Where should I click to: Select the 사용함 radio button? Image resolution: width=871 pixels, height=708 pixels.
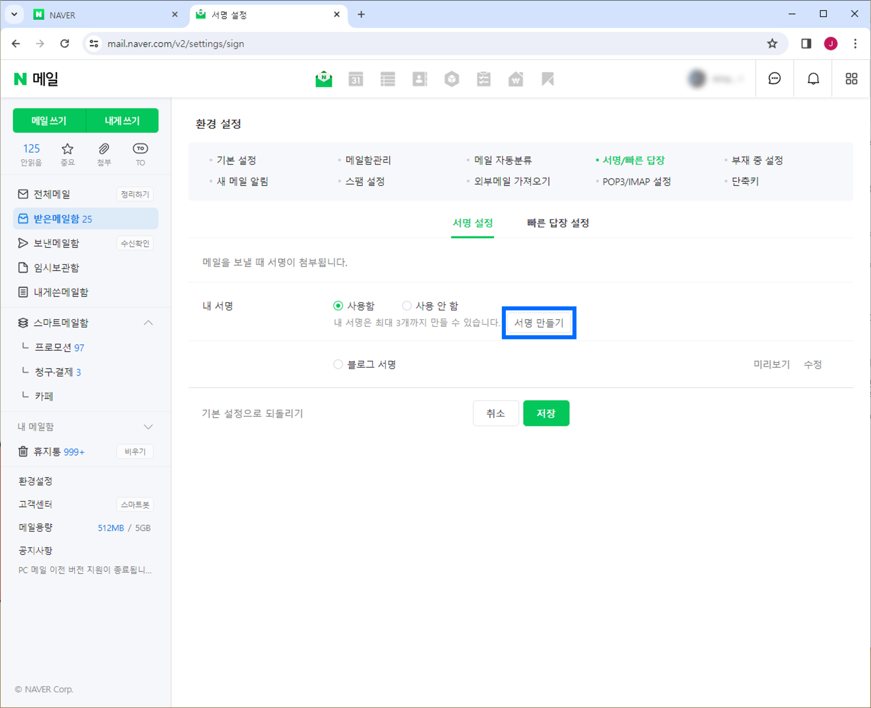(338, 306)
